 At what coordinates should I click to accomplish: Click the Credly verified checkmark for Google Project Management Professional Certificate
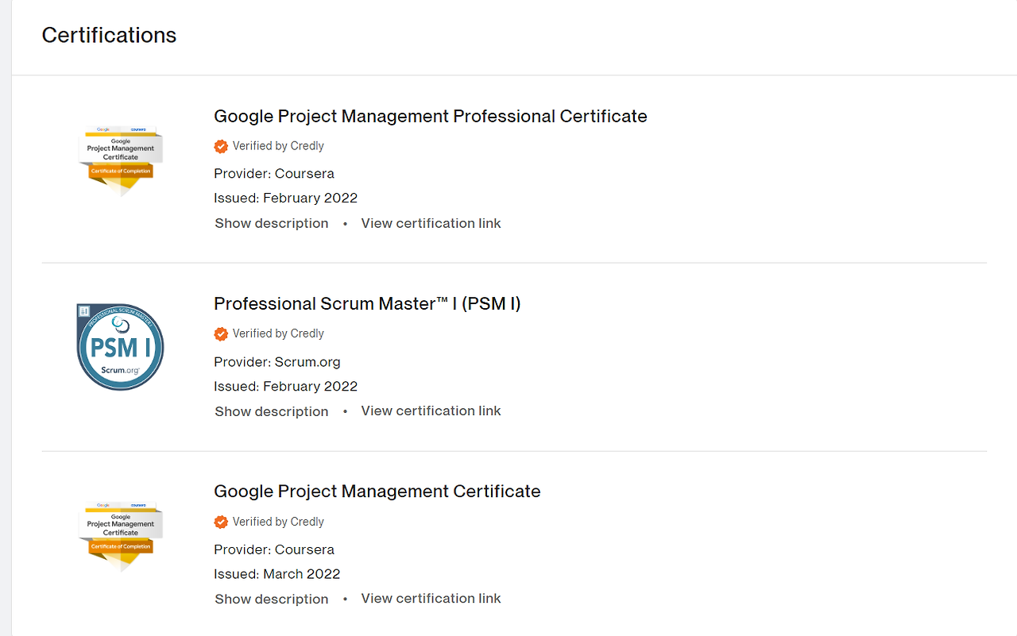[x=221, y=146]
